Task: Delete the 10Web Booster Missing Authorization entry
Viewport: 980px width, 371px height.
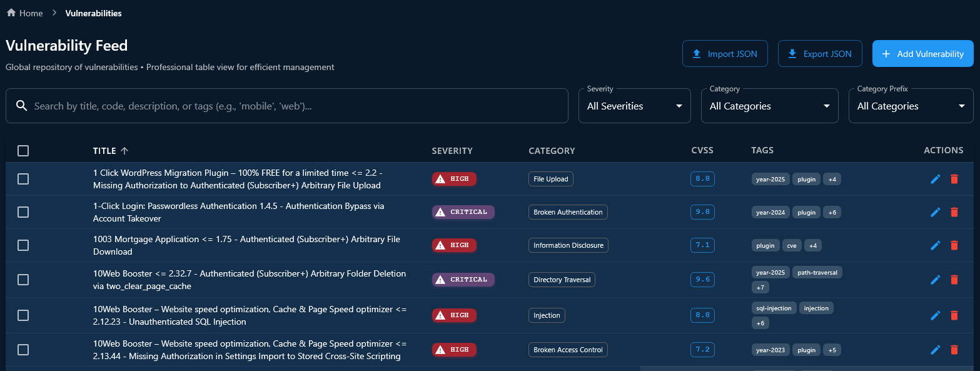Action: [954, 350]
